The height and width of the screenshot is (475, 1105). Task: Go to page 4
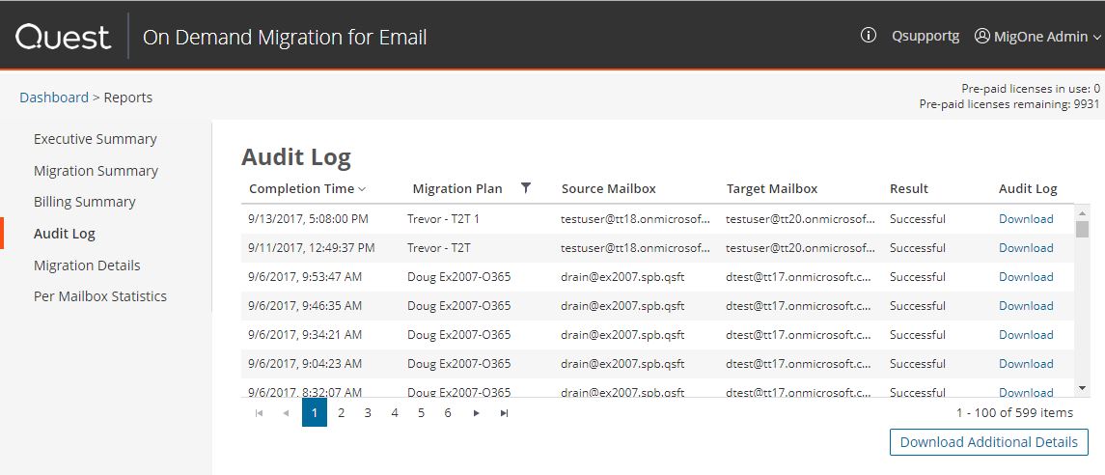pyautogui.click(x=395, y=413)
